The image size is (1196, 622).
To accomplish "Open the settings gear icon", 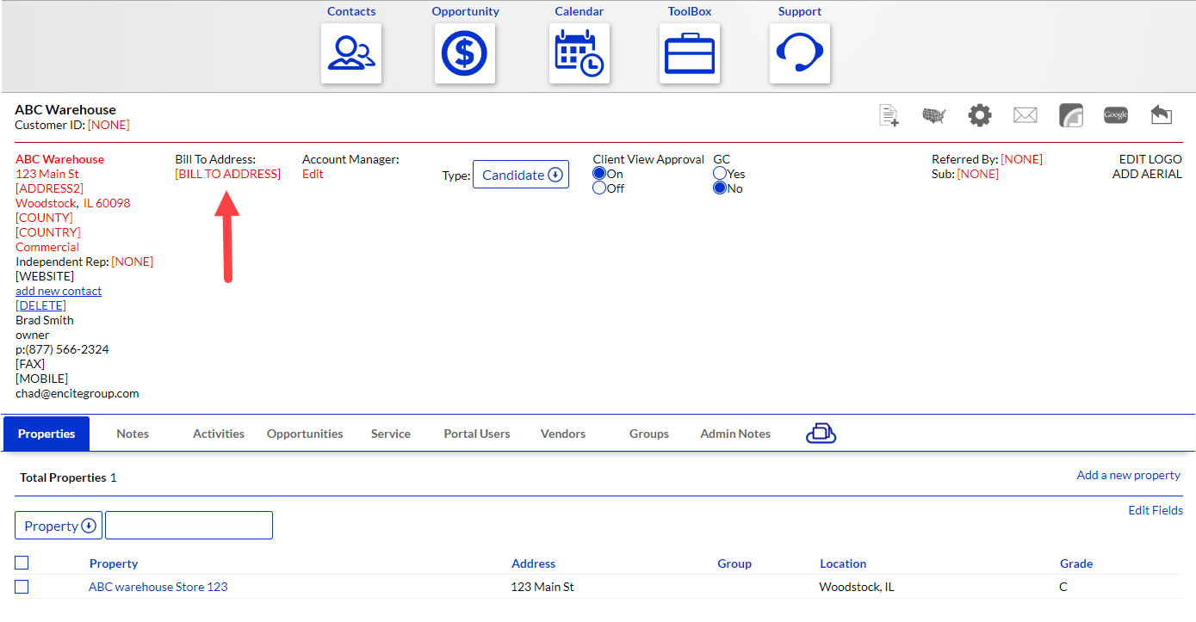I will (980, 115).
